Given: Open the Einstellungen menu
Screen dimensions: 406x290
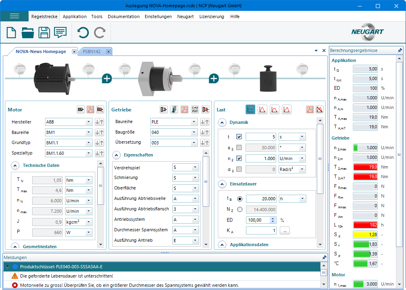Looking at the screenshot, I should [x=158, y=16].
